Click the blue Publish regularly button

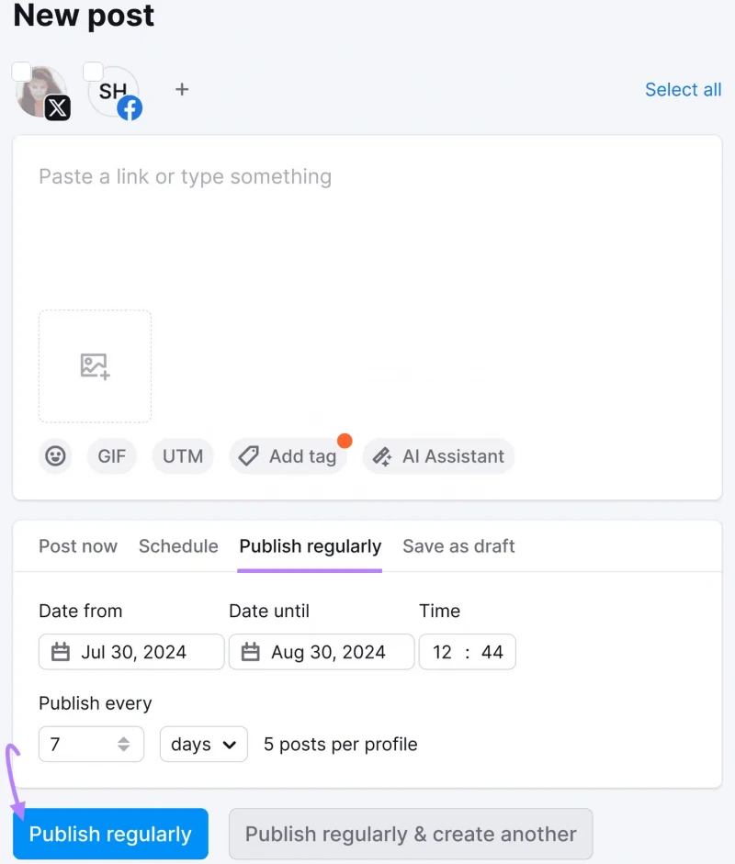click(x=110, y=834)
